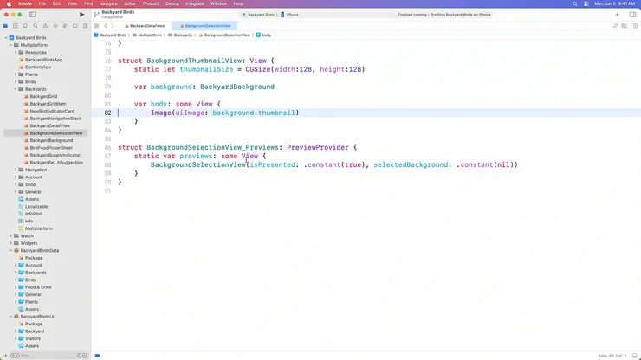
Task: Open BackyardSupplyIndicator file
Action: pos(55,155)
